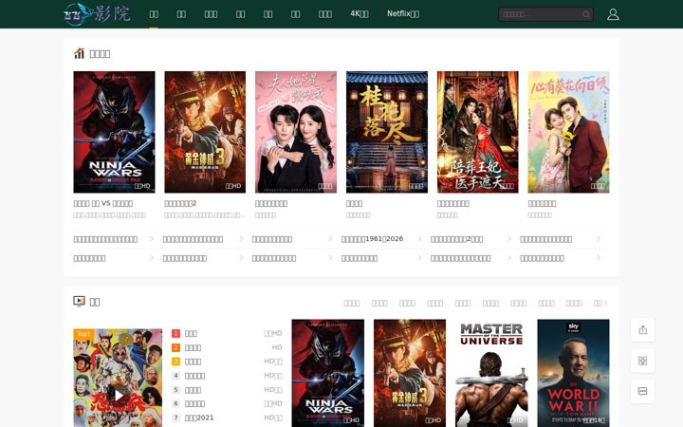The height and width of the screenshot is (427, 683).
Task: Open the link containing "1961" and "2026"
Action: click(373, 239)
